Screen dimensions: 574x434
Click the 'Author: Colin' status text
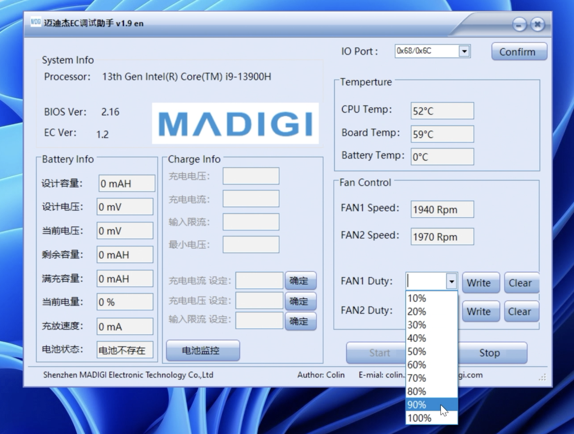click(x=321, y=375)
